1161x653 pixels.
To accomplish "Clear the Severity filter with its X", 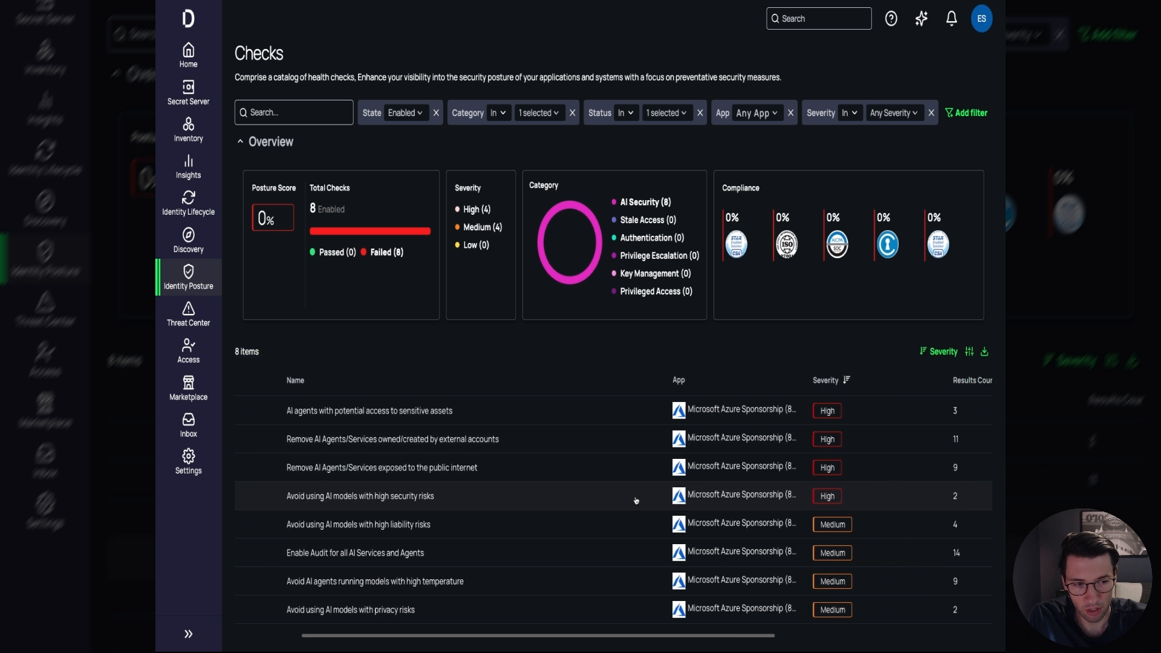I will click(931, 112).
